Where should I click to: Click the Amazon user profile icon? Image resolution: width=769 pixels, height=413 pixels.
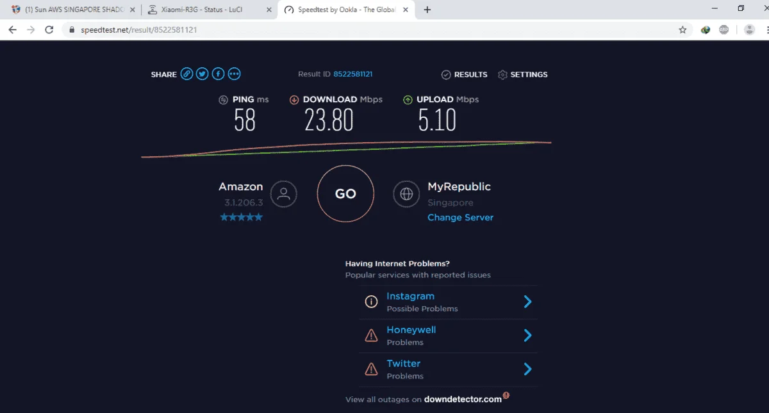pos(284,194)
